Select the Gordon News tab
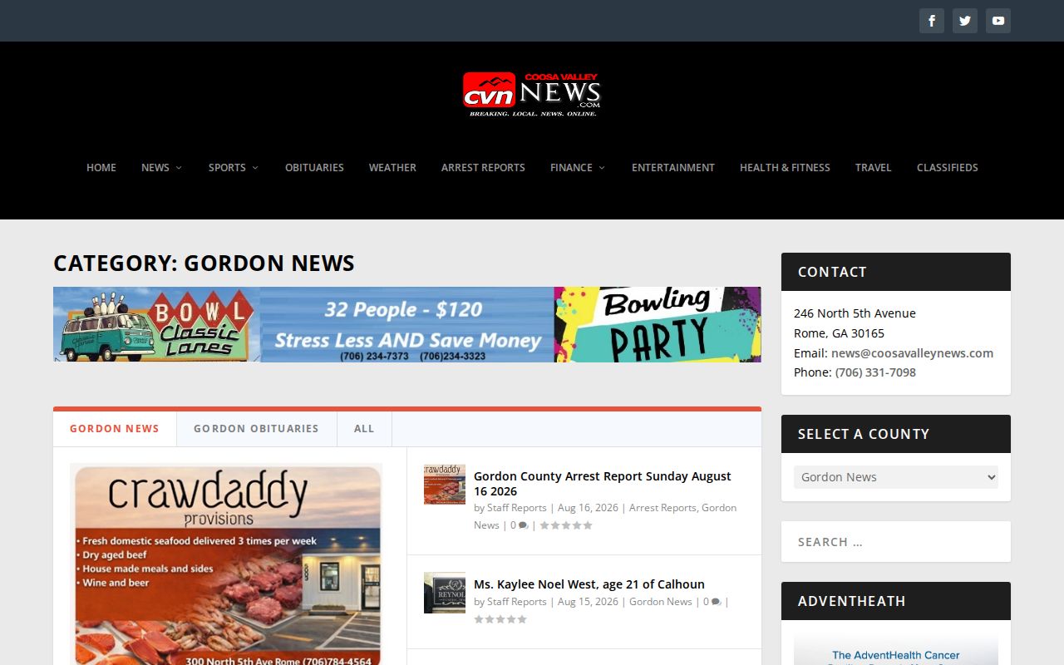The height and width of the screenshot is (665, 1064). point(115,429)
